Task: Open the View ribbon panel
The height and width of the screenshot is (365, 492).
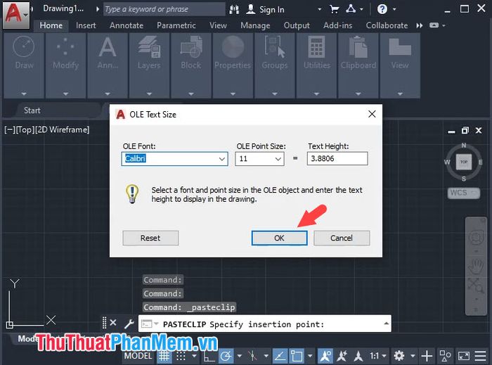Action: 400,65
